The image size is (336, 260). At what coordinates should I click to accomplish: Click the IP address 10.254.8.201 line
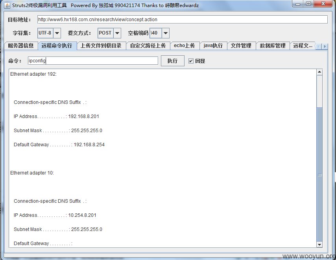(55, 215)
